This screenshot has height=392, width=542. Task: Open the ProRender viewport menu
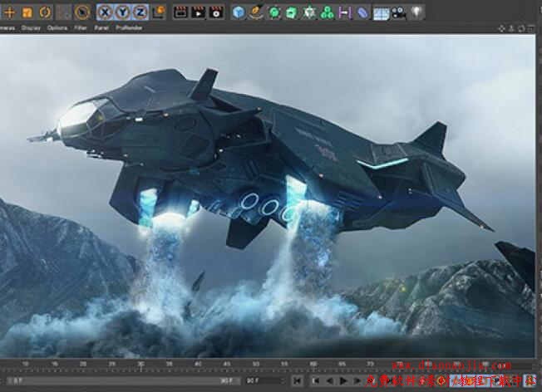(129, 27)
